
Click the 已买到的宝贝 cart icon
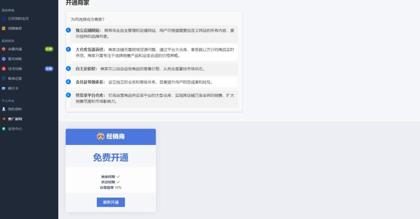(x=4, y=18)
